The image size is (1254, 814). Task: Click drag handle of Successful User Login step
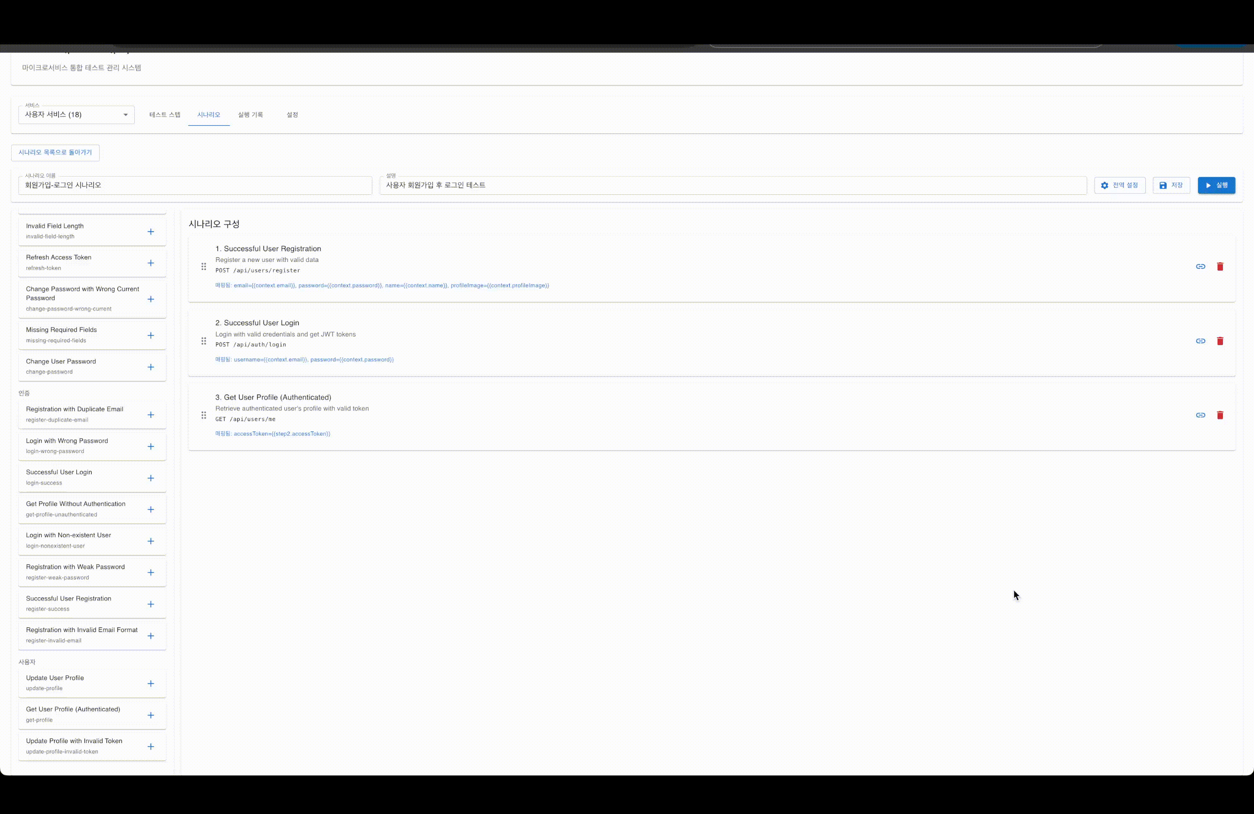click(203, 341)
